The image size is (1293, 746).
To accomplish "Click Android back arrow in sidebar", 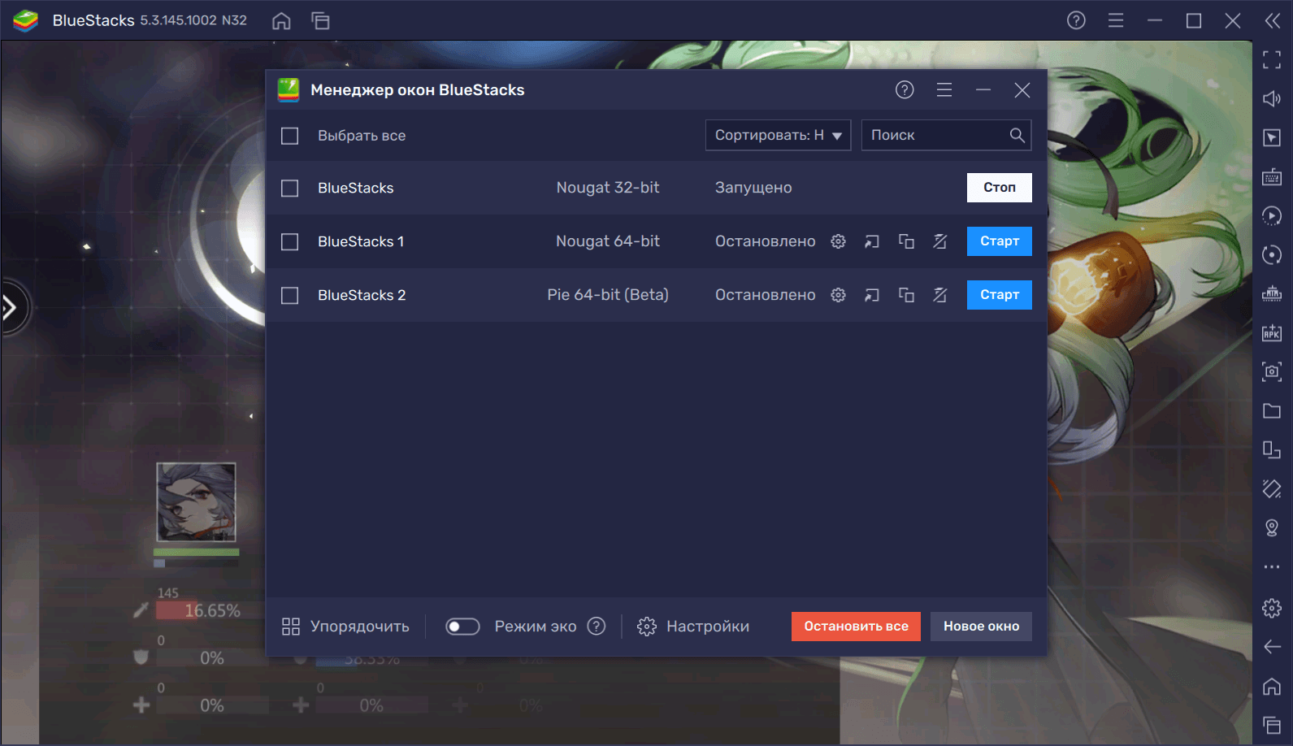I will [x=1272, y=647].
